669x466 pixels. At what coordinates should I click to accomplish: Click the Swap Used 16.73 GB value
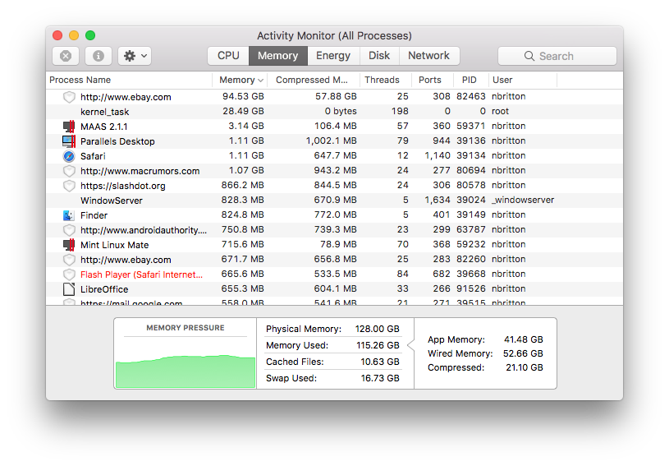[x=380, y=378]
